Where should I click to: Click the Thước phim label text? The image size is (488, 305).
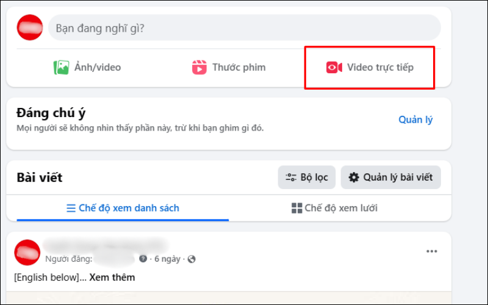click(239, 67)
